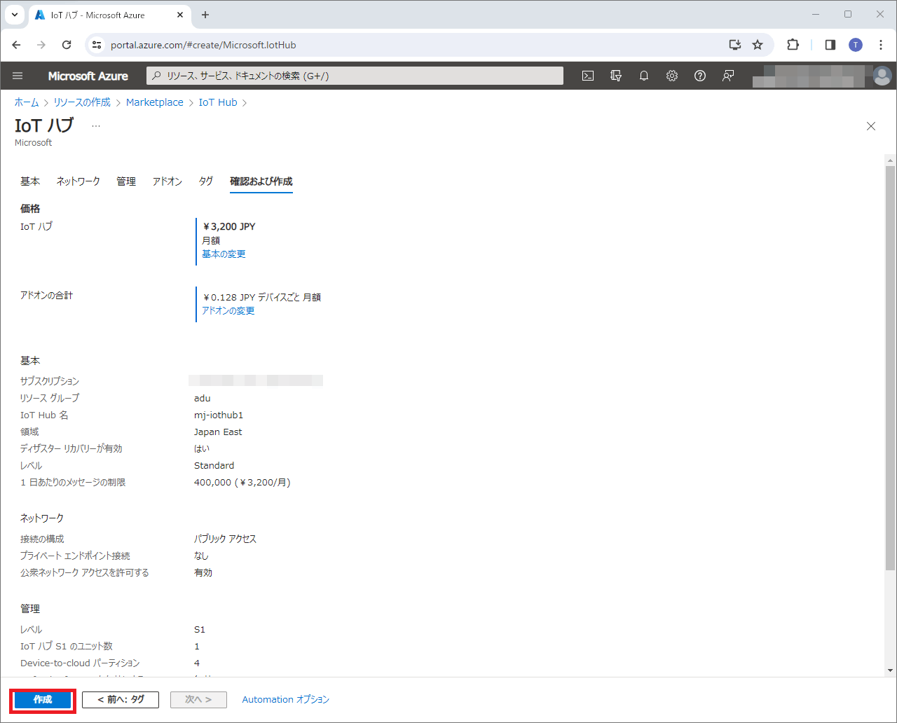Click the Standard tier value
897x723 pixels.
click(x=214, y=466)
